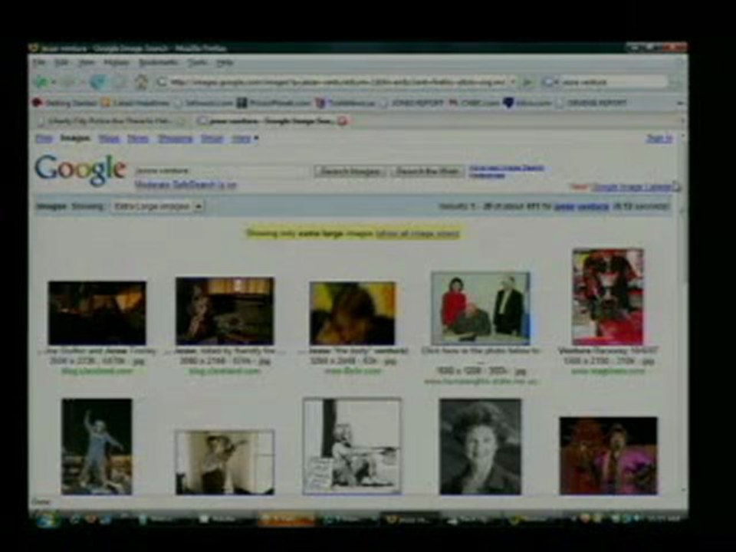736x552 pixels.
Task: Open the File menu
Action: 39,62
